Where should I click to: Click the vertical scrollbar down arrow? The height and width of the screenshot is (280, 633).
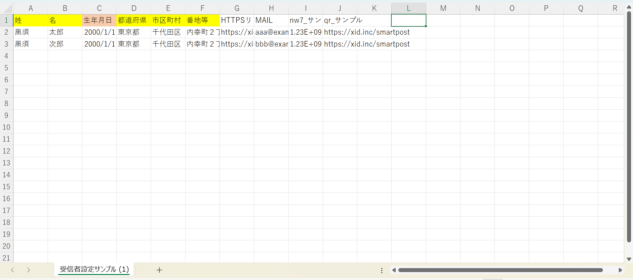pos(629,259)
